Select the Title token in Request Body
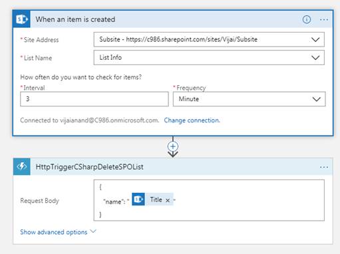340x254 pixels. point(156,199)
